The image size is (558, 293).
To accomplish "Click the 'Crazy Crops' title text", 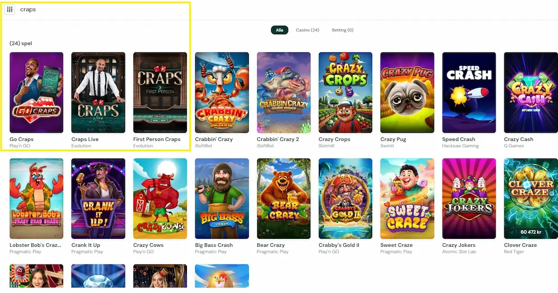I will click(334, 139).
